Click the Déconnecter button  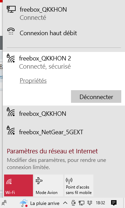click(96, 97)
